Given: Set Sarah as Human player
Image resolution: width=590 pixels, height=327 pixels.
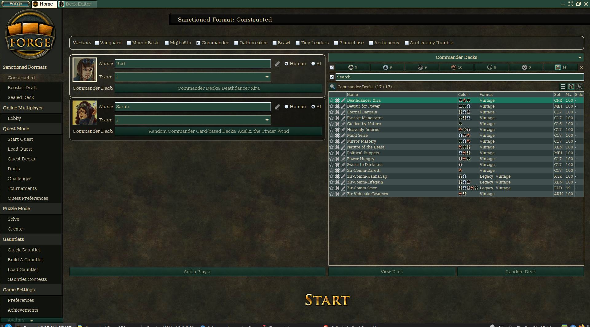Looking at the screenshot, I should click(x=286, y=107).
